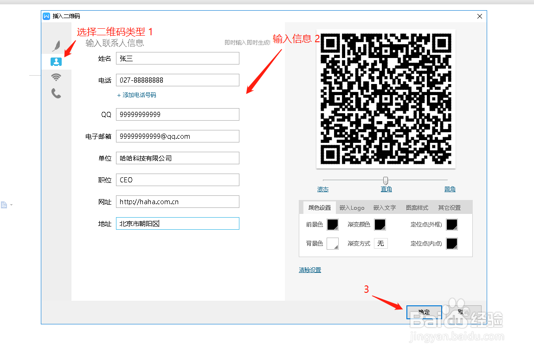The width and height of the screenshot is (534, 355).
Task: Click the 确定 button to confirm
Action: tap(424, 312)
